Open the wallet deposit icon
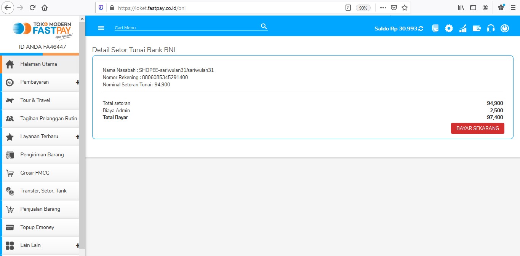The image size is (520, 256). (477, 28)
